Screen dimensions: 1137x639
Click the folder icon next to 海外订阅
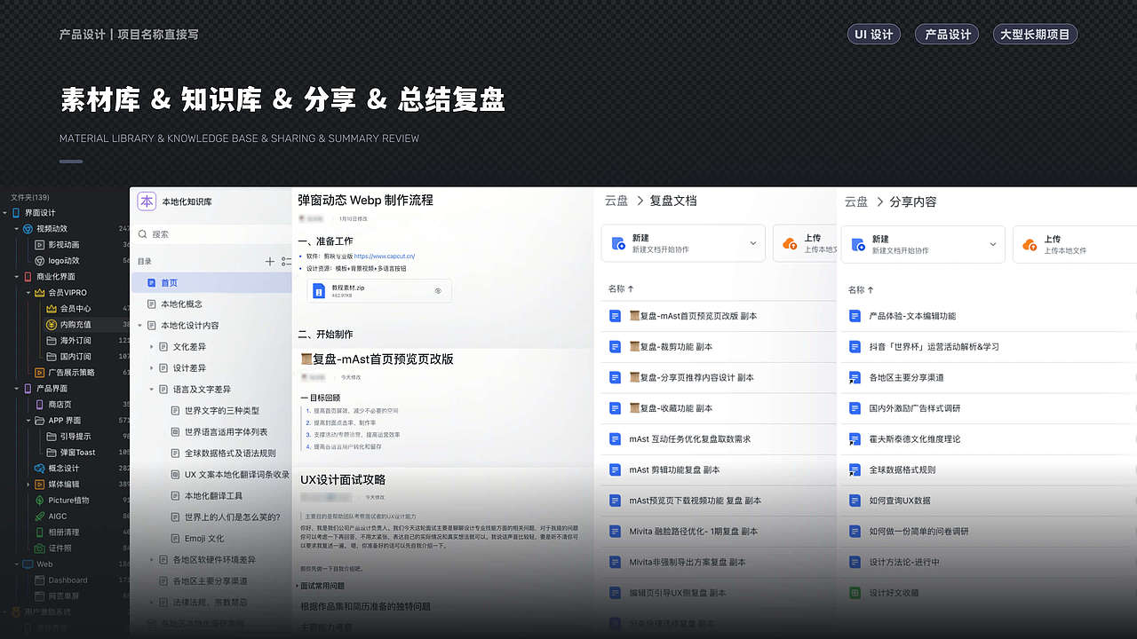click(52, 341)
